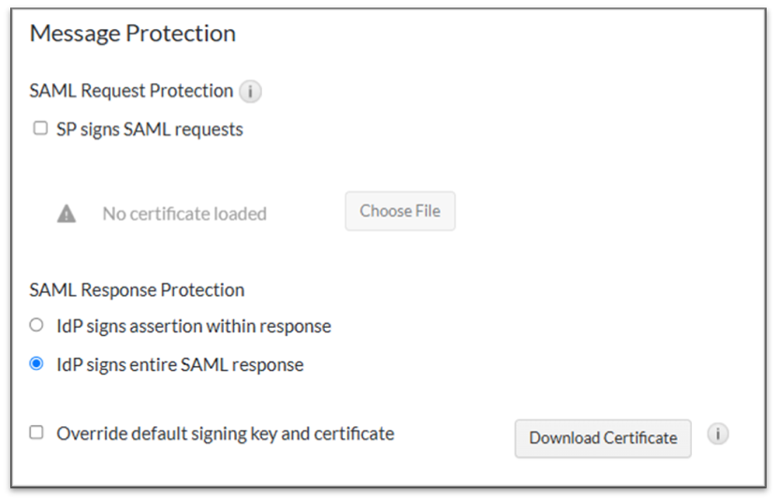Click the SAML Response Protection section label
Image resolution: width=777 pixels, height=501 pixels.
click(x=137, y=289)
